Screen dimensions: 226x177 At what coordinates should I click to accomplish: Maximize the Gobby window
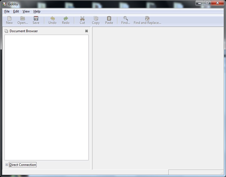coord(207,3)
